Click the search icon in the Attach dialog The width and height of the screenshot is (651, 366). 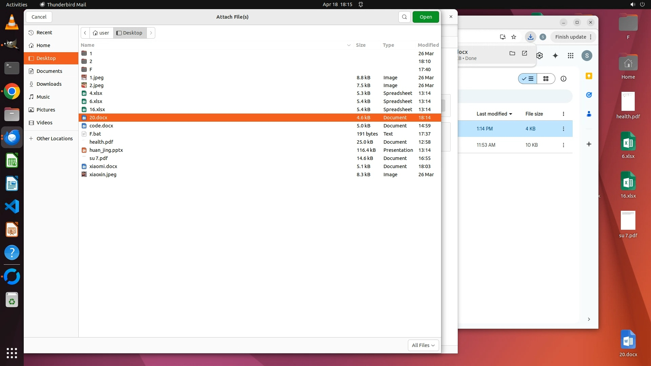pyautogui.click(x=404, y=17)
